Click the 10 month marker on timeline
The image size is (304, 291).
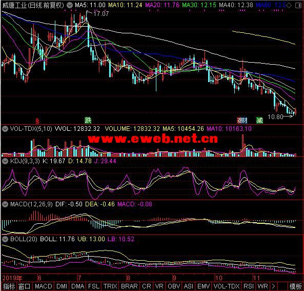[x=219, y=278]
